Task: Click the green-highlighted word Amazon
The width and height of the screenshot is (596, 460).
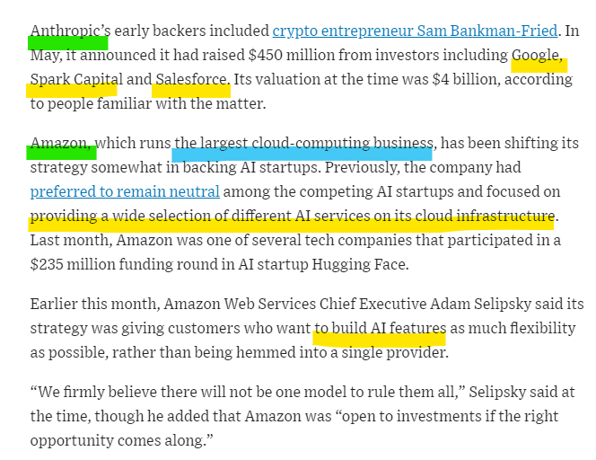Action: click(60, 143)
